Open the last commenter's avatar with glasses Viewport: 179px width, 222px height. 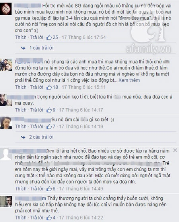click(6, 202)
